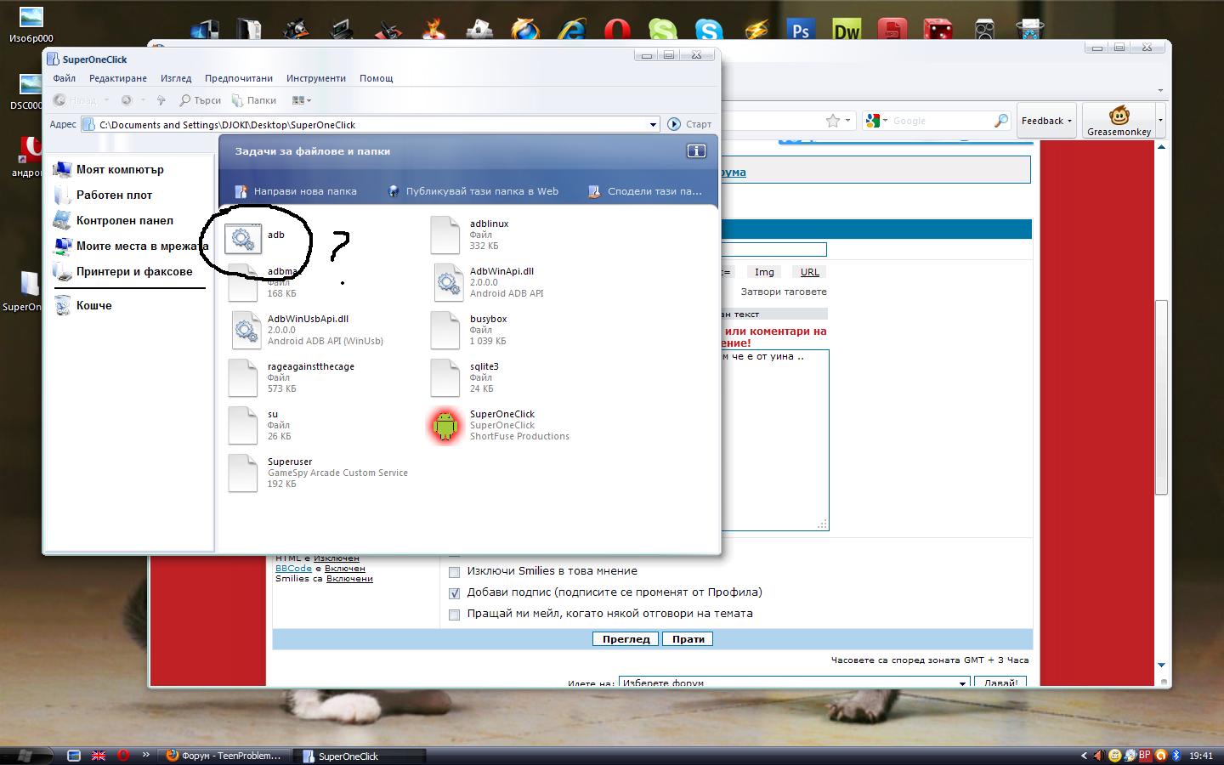Screen dimensions: 1224x765
Task: Open the adb application file
Action: pos(243,239)
